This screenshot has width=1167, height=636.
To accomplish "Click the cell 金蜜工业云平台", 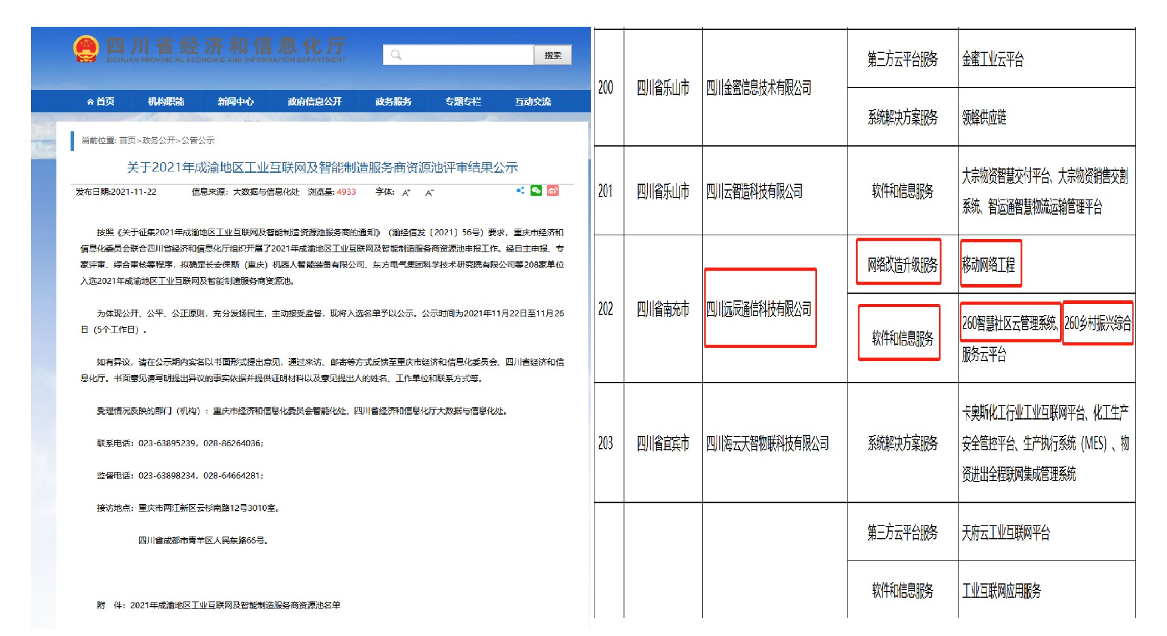I will [993, 59].
